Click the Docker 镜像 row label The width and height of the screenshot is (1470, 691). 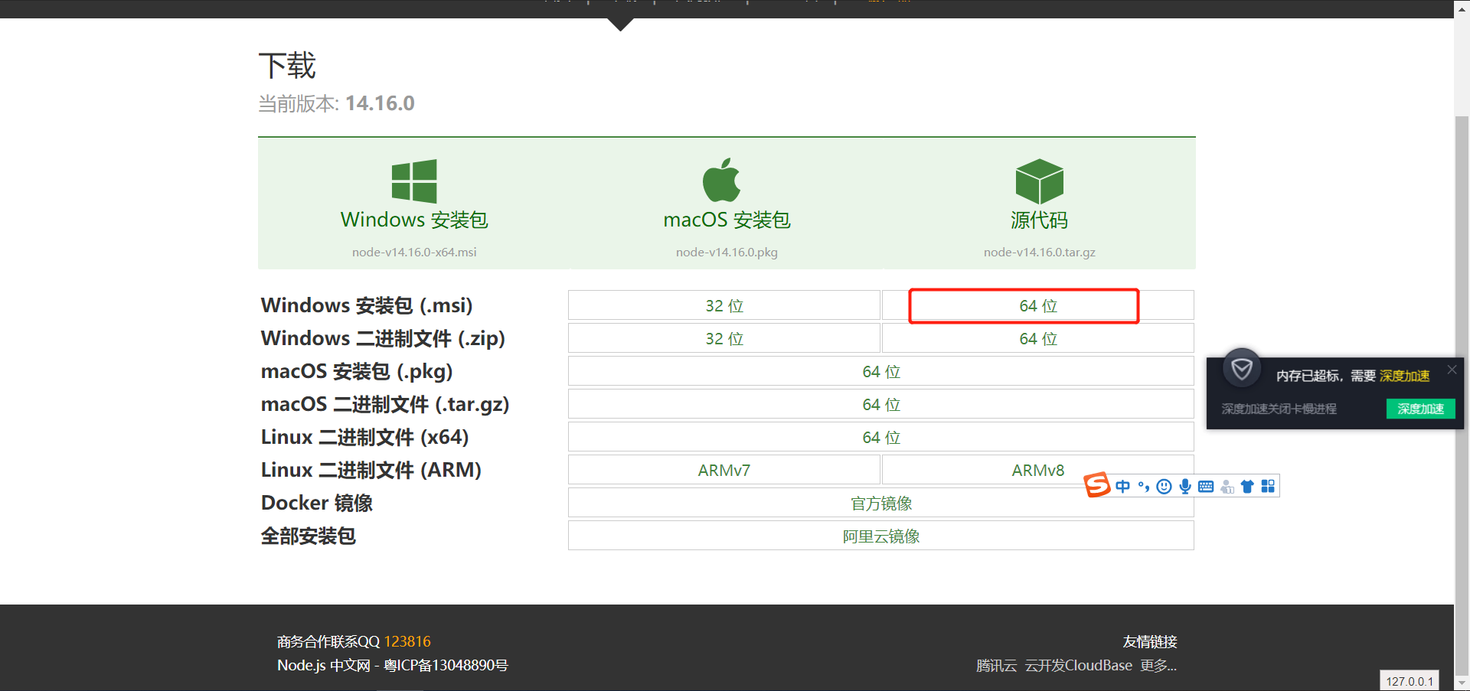tap(317, 503)
